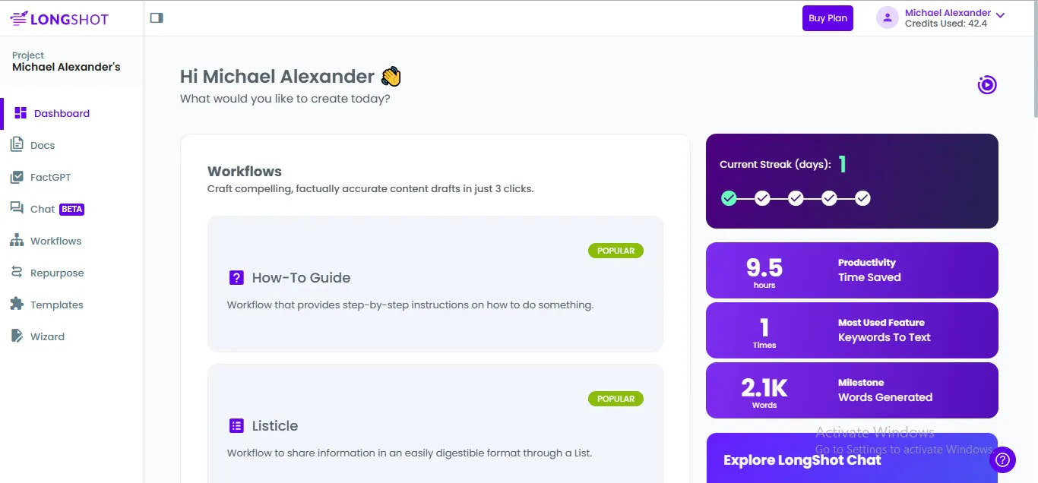Image resolution: width=1038 pixels, height=483 pixels.
Task: Click the Dashboard grid icon
Action: point(21,113)
